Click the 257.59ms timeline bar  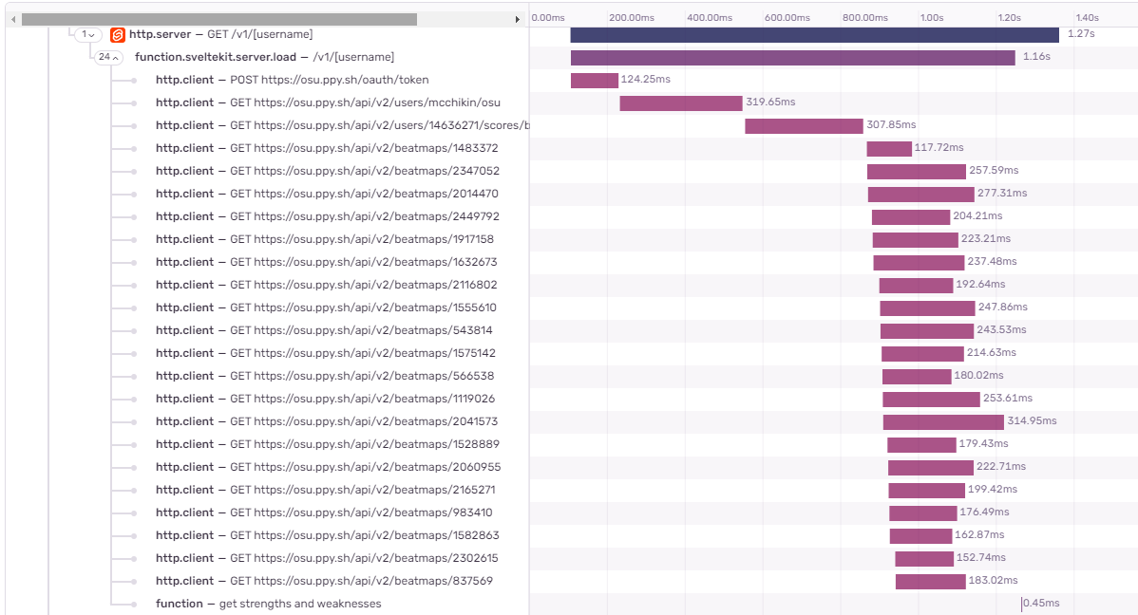click(917, 171)
